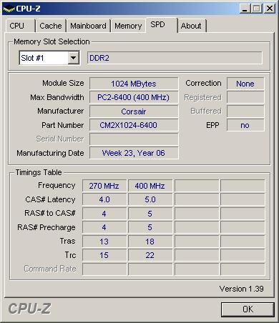Click the empty Buffered field
This screenshot has width=279, height=323.
click(245, 111)
